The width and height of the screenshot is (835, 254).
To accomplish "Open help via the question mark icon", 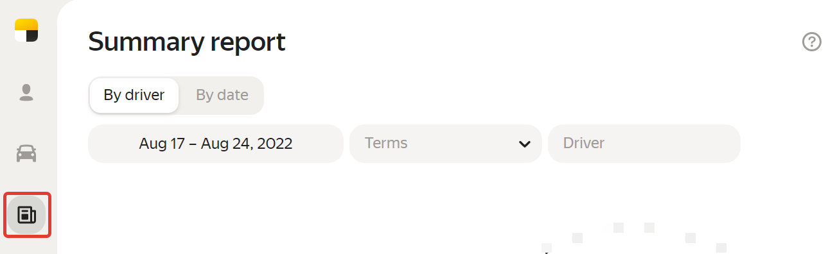I will (812, 42).
